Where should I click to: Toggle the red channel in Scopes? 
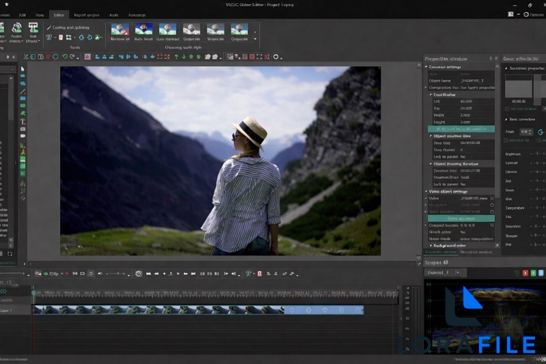click(526, 272)
